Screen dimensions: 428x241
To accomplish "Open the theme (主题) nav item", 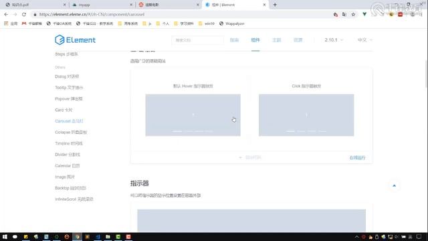I will (x=276, y=40).
